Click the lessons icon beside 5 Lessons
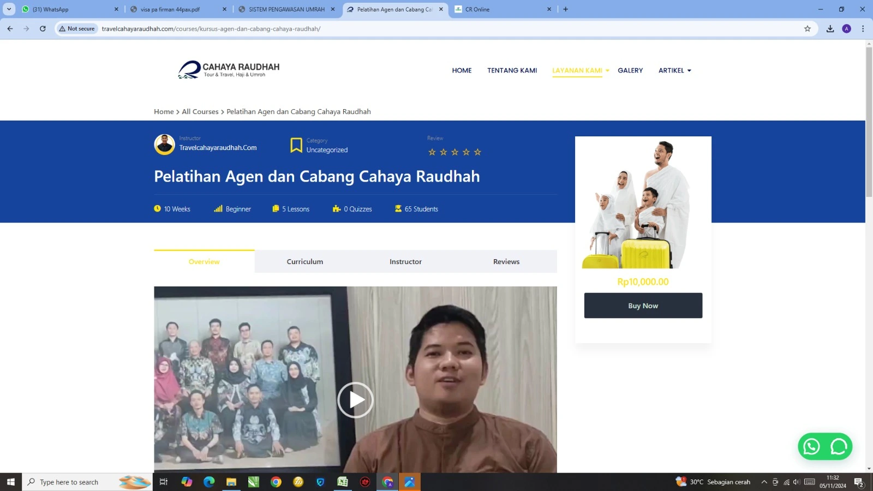 point(276,208)
